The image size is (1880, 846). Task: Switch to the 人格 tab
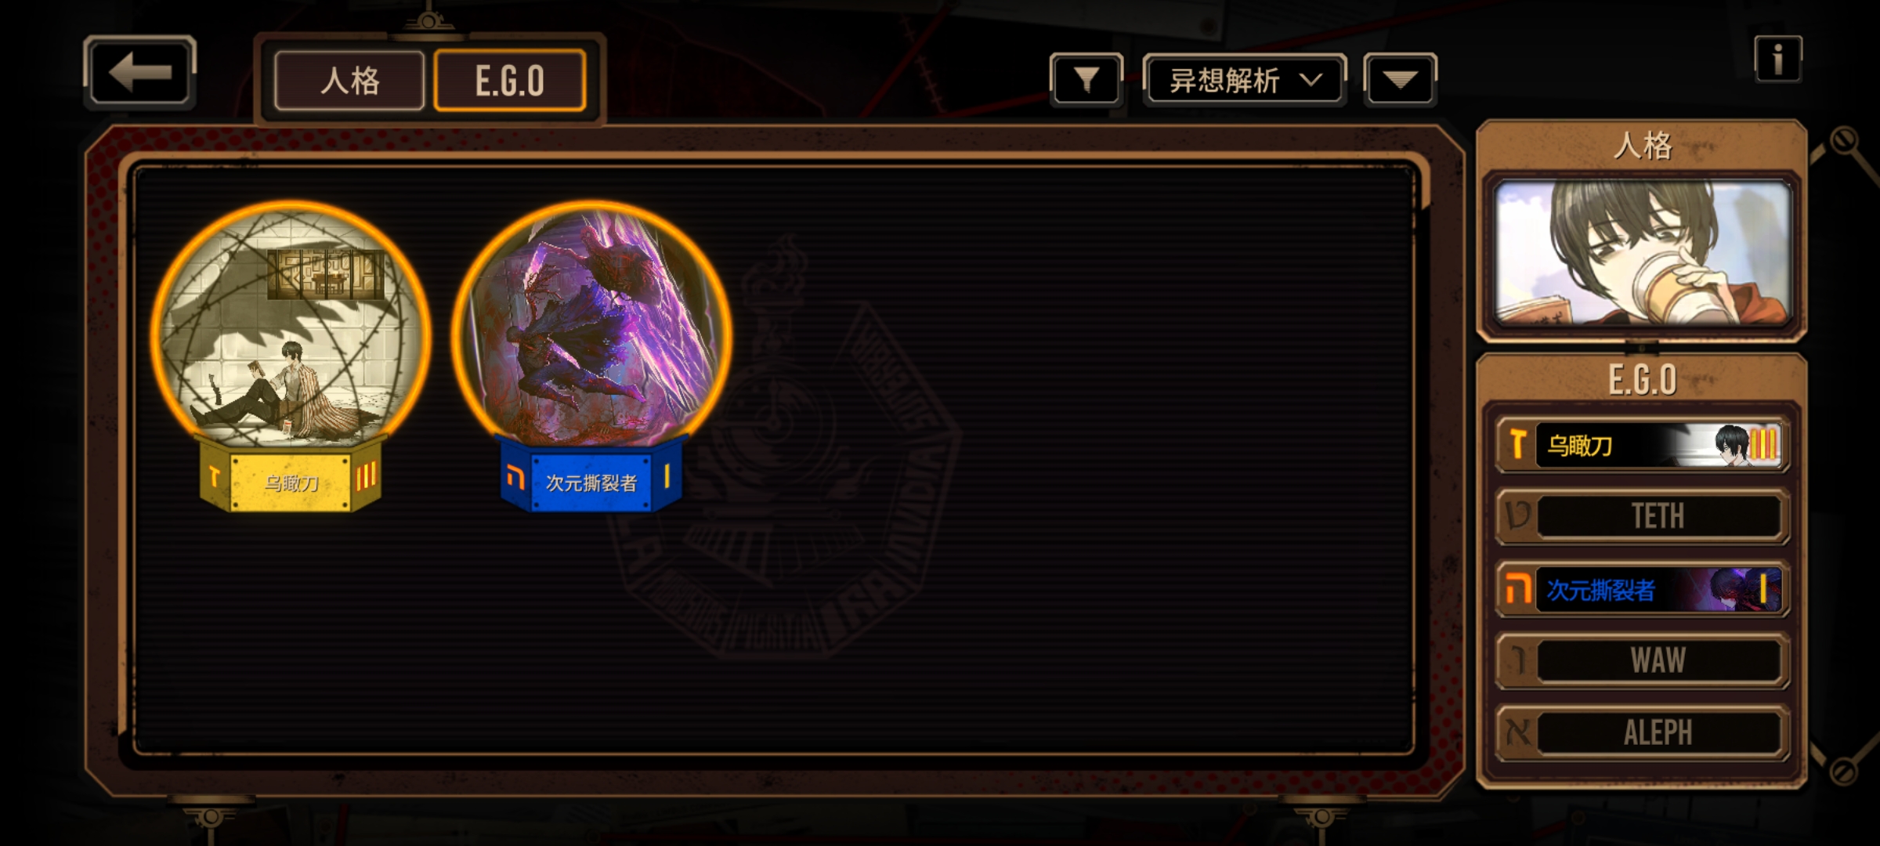349,81
